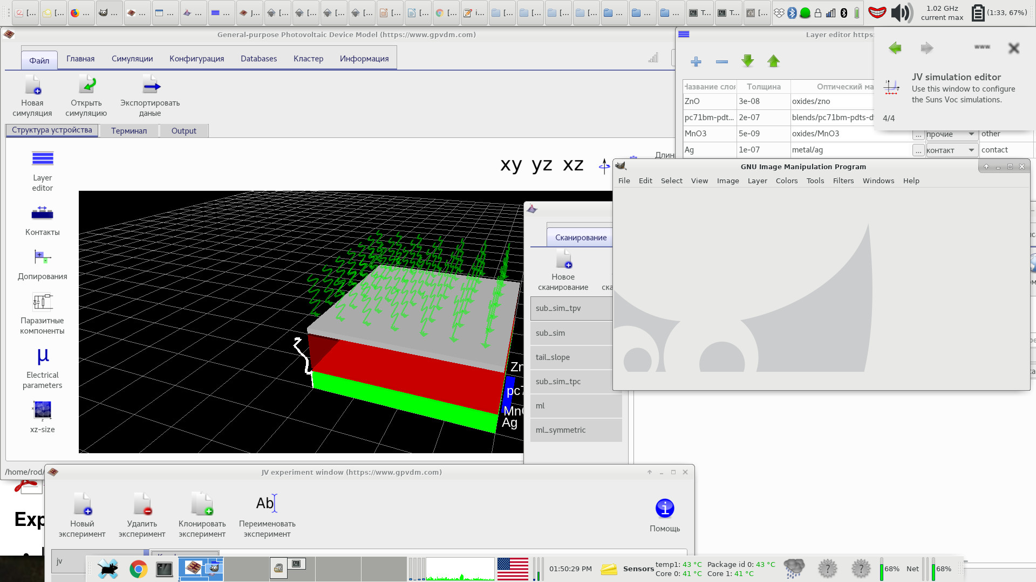Open the Сканирование tab in scan window
1036x582 pixels.
[581, 238]
